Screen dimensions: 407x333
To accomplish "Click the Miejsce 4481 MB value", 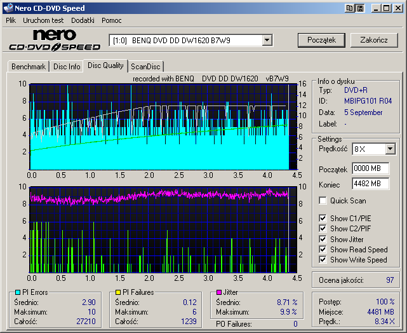I will 381,311.
